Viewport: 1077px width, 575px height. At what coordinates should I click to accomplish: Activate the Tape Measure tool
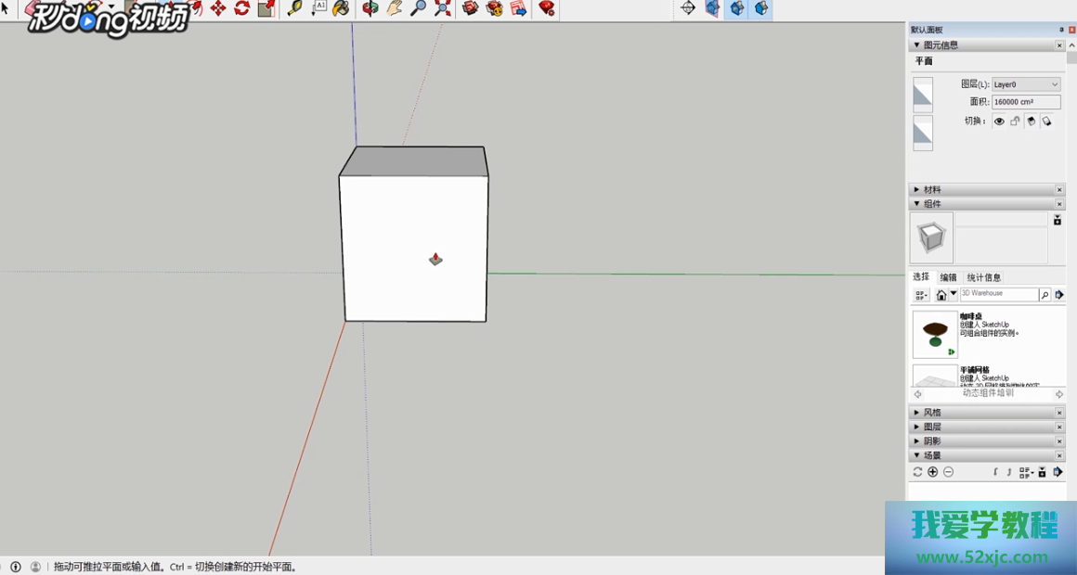click(294, 8)
